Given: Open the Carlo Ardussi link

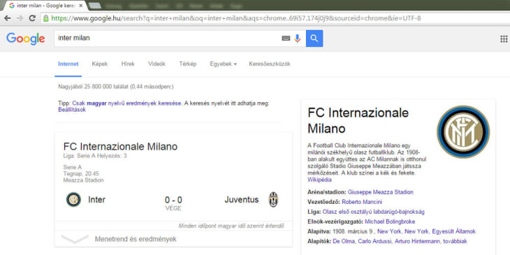Looking at the screenshot, I should (x=374, y=241).
